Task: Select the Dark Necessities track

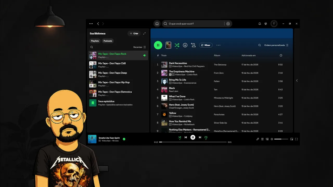Action: 221,65
